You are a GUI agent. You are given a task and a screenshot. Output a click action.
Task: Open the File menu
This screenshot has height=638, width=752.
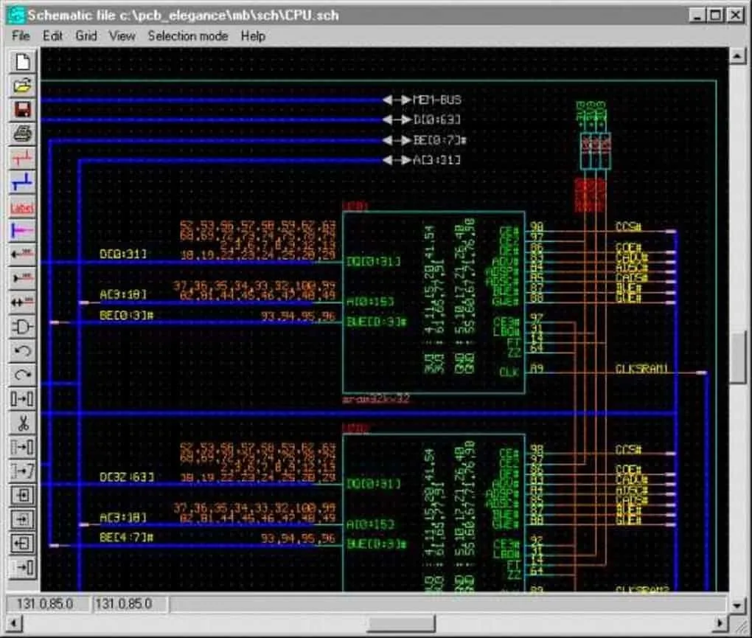click(x=19, y=35)
